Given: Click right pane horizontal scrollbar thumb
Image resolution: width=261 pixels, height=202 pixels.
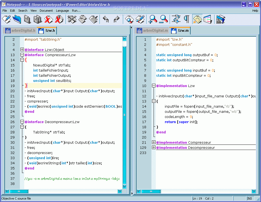Looking at the screenshot, I should 151,191.
